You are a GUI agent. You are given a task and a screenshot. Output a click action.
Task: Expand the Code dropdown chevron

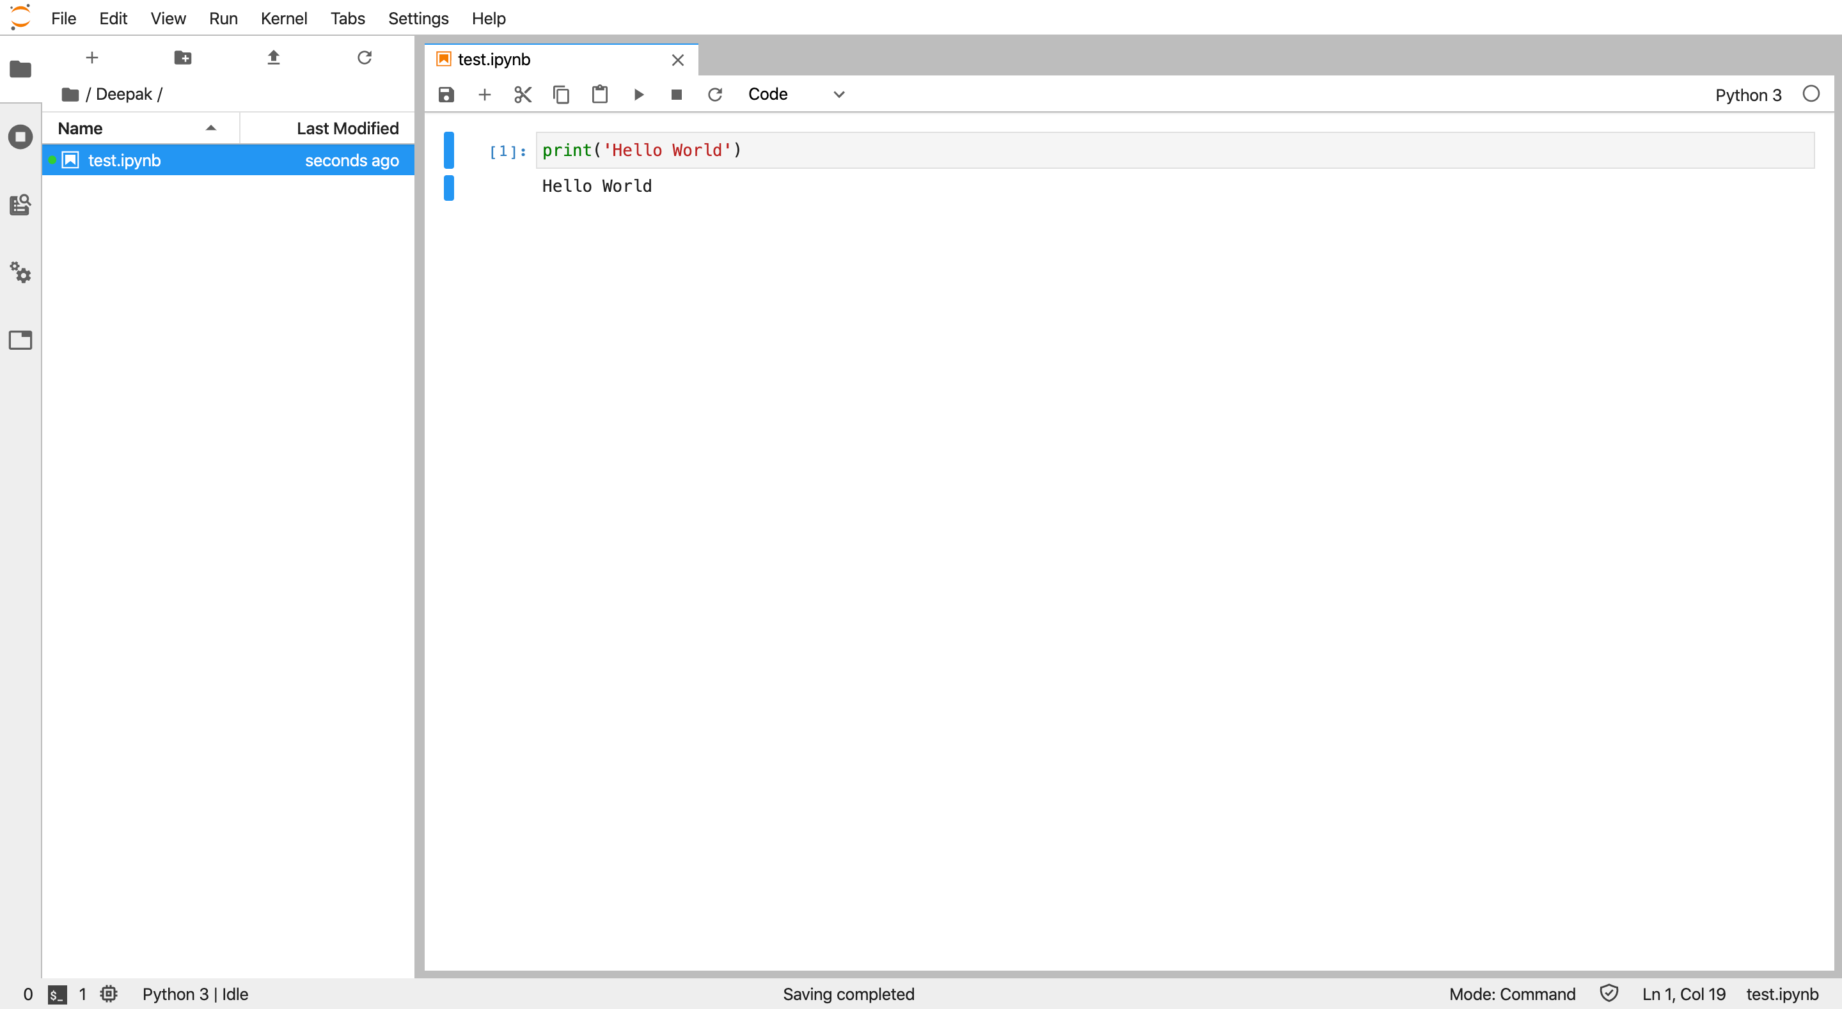click(x=838, y=94)
